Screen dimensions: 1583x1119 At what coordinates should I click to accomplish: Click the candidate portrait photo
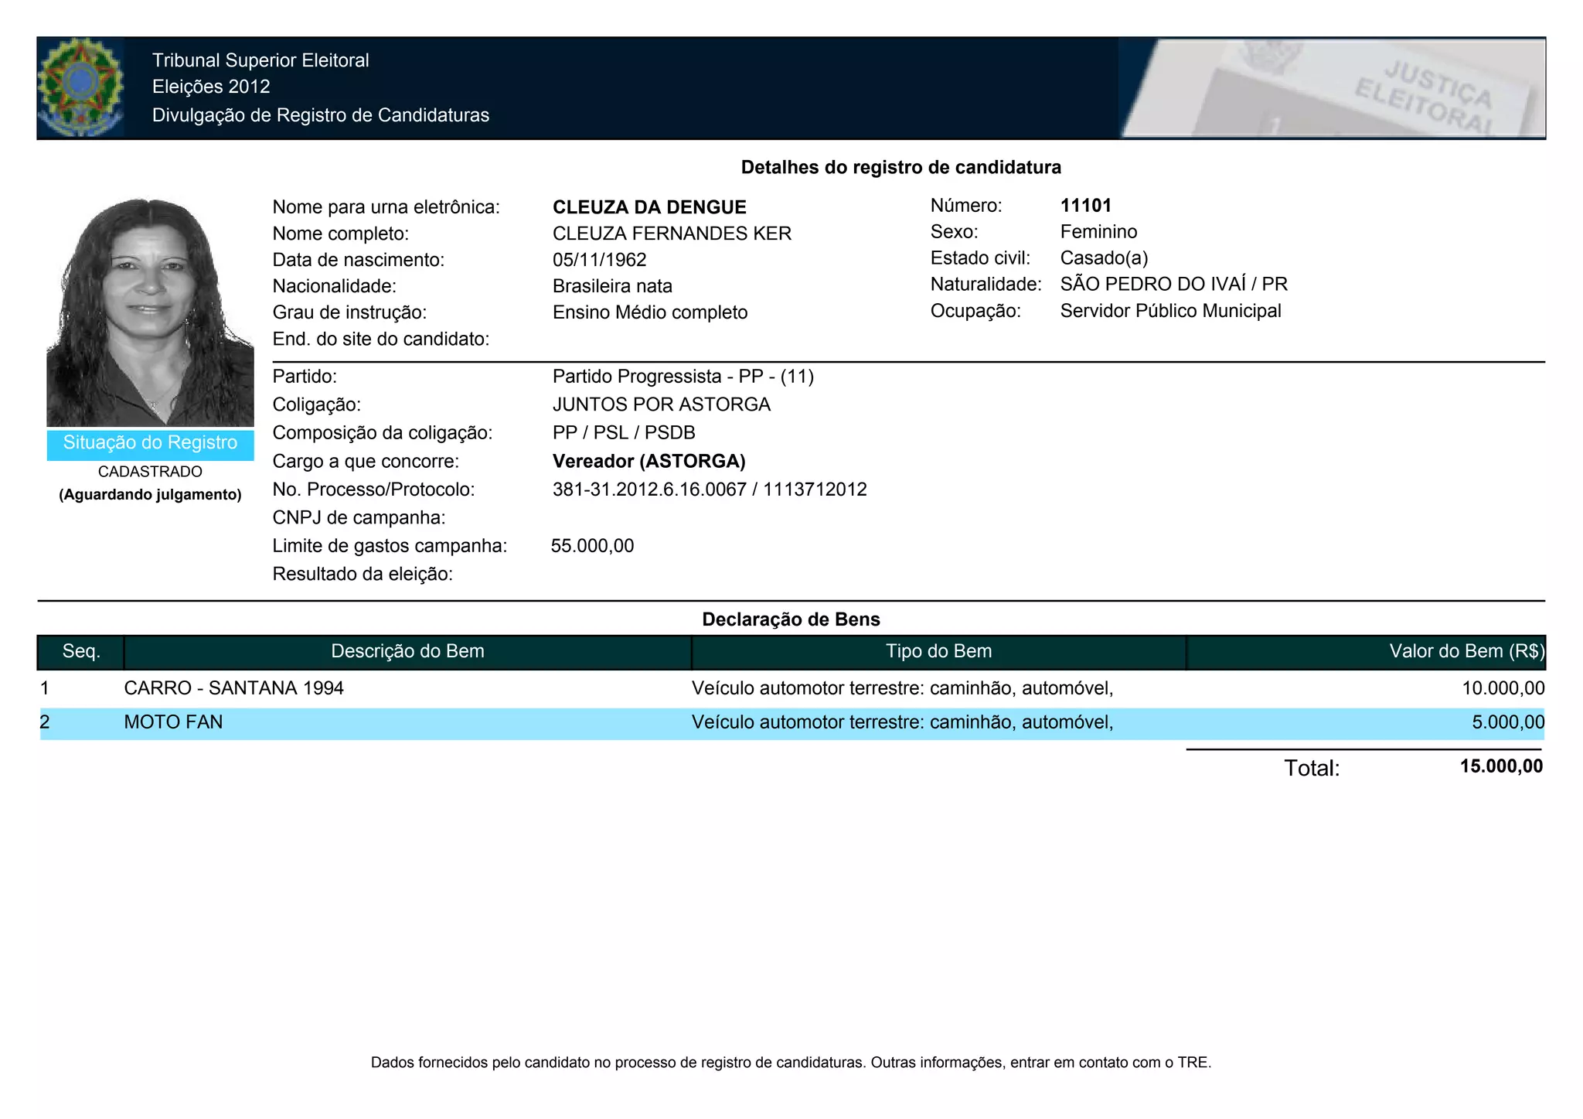click(150, 312)
